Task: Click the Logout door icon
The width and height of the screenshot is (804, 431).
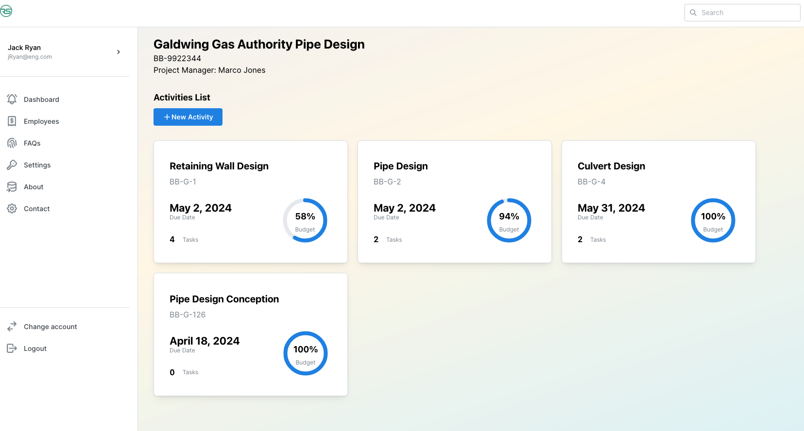Action: (x=12, y=348)
